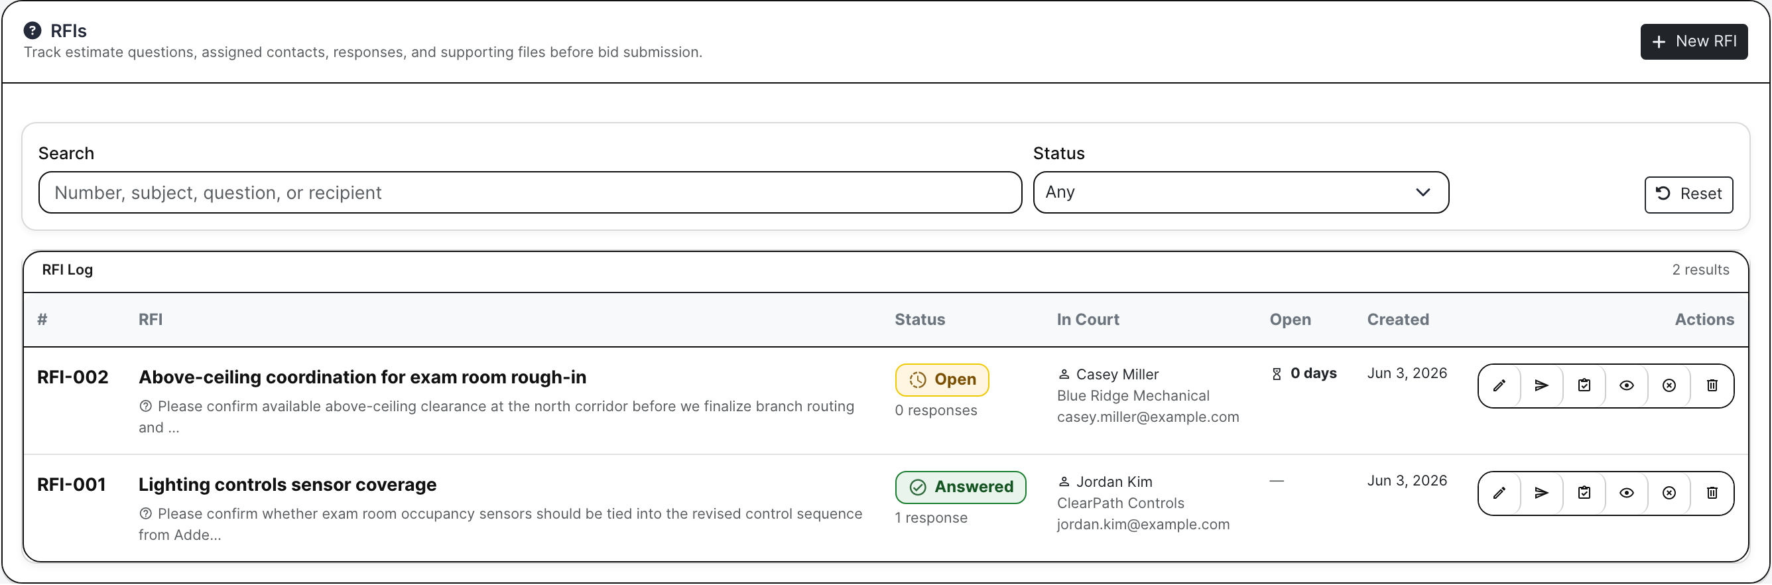The height and width of the screenshot is (585, 1772).
Task: Click the person icon next to Jordan Kim
Action: [x=1064, y=482]
